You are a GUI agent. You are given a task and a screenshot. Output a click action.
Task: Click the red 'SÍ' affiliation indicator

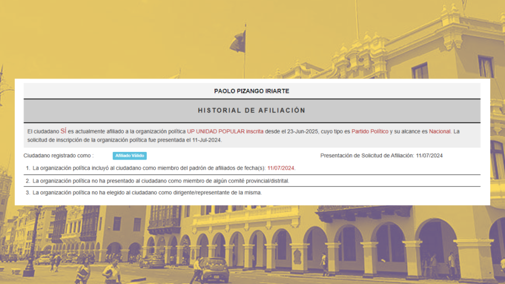[63, 131]
